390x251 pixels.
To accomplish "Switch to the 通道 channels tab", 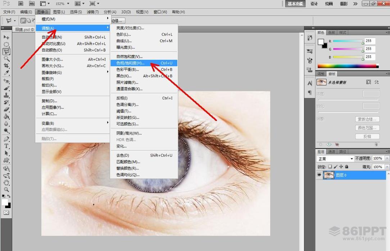I will point(332,152).
